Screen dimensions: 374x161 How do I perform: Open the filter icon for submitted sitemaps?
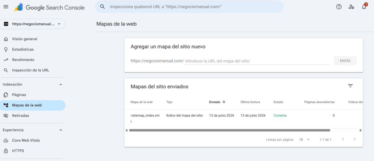point(350,86)
